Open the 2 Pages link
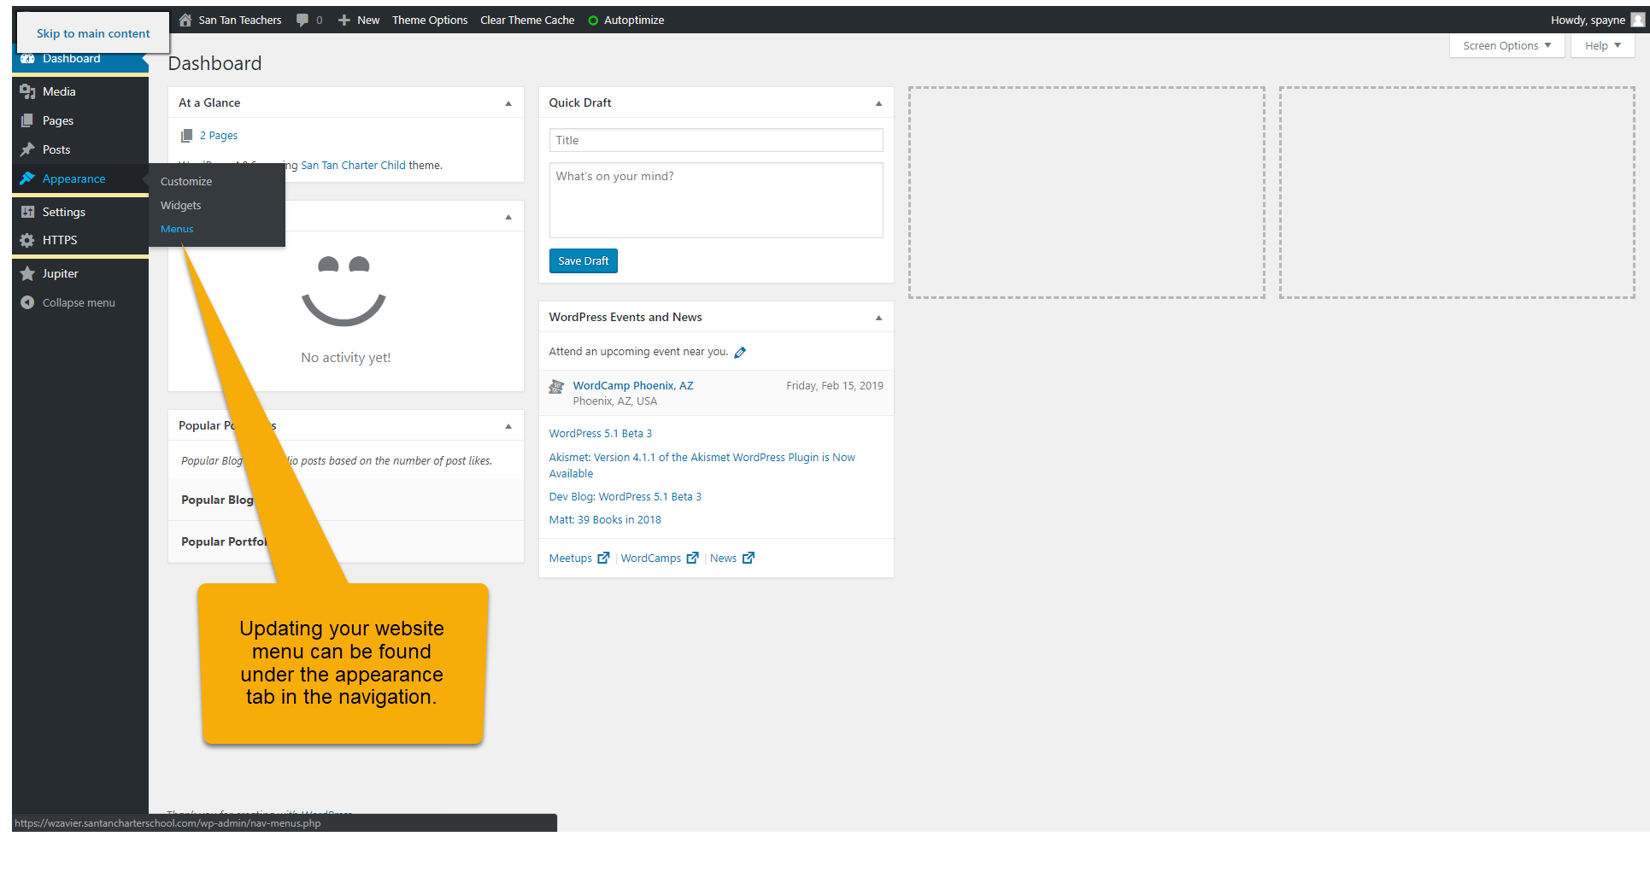Image resolution: width=1650 pixels, height=889 pixels. point(219,136)
